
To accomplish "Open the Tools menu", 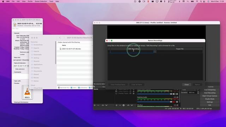I will point(51,1).
